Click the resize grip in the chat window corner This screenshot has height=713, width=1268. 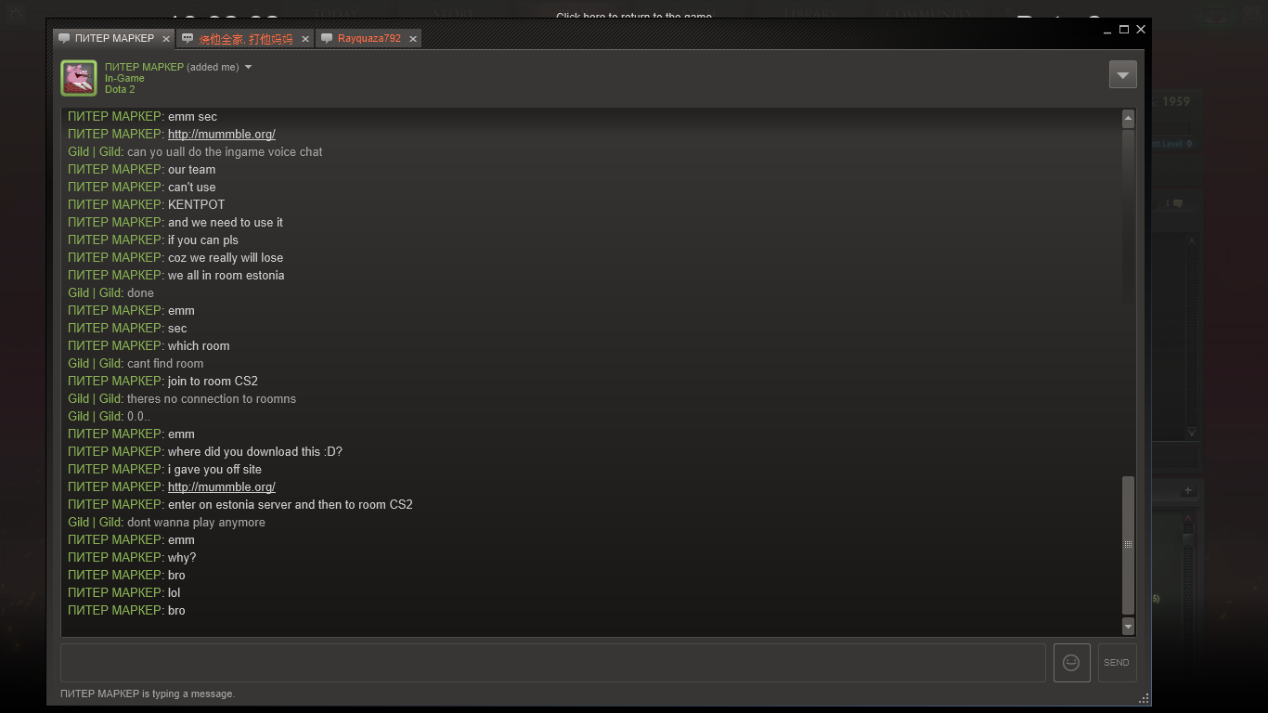tap(1144, 698)
